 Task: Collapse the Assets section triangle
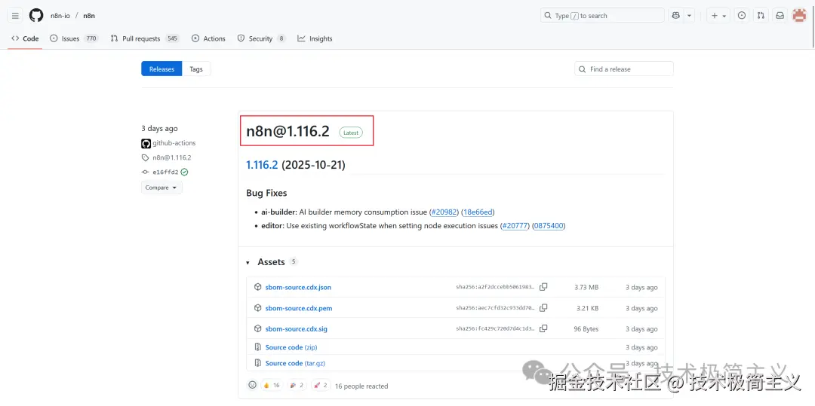pyautogui.click(x=248, y=263)
